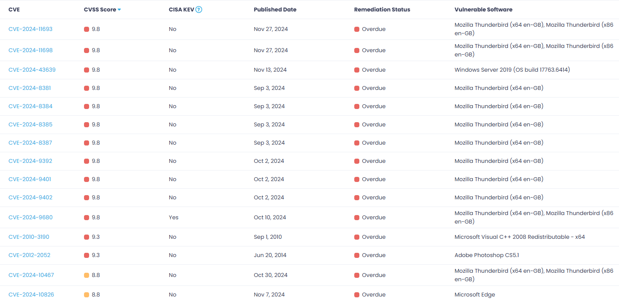Image resolution: width=619 pixels, height=302 pixels.
Task: Sort by CVSS Score dropdown arrow
Action: click(x=119, y=10)
